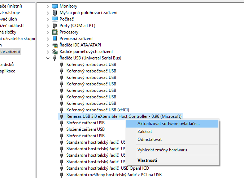The width and height of the screenshot is (244, 178).
Task: Open Vlastnosti from the context menu
Action: pos(147,160)
